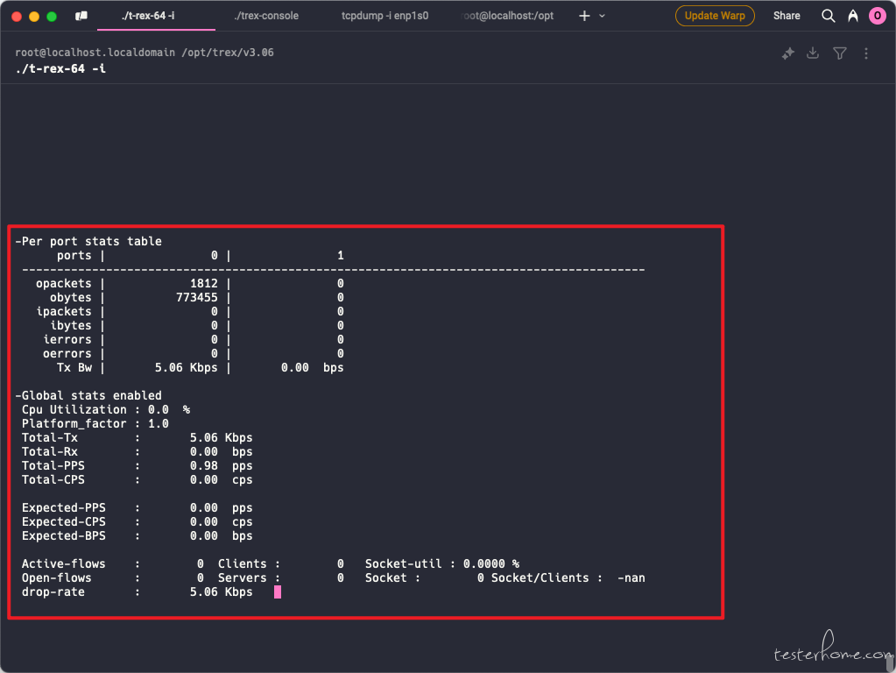Pin the block with sparkle icon
This screenshot has width=896, height=673.
click(788, 53)
